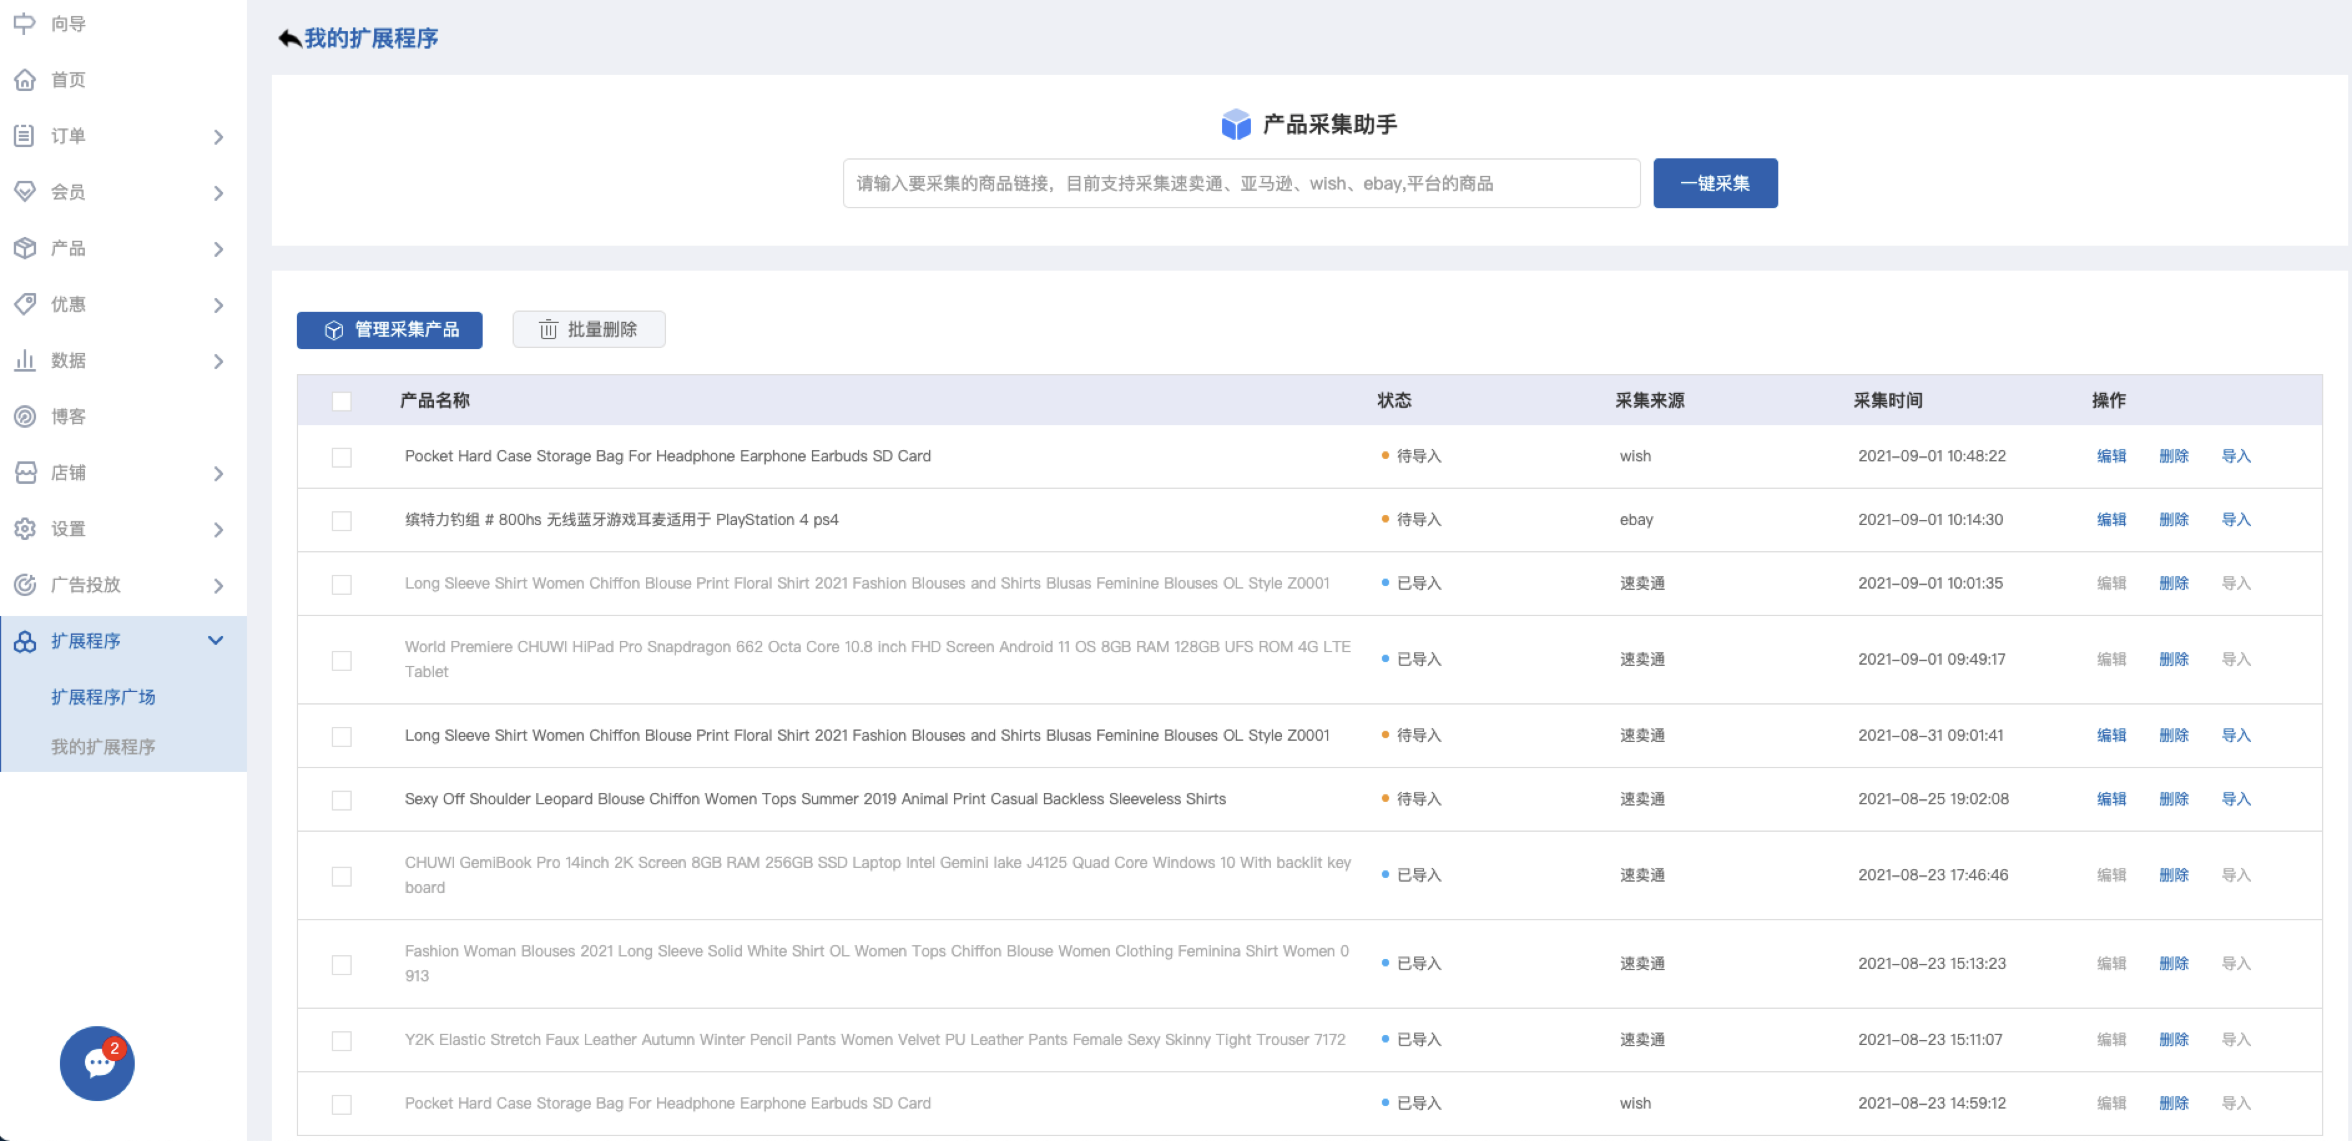This screenshot has width=2352, height=1141.
Task: Go to 首页 menu item
Action: click(x=69, y=79)
